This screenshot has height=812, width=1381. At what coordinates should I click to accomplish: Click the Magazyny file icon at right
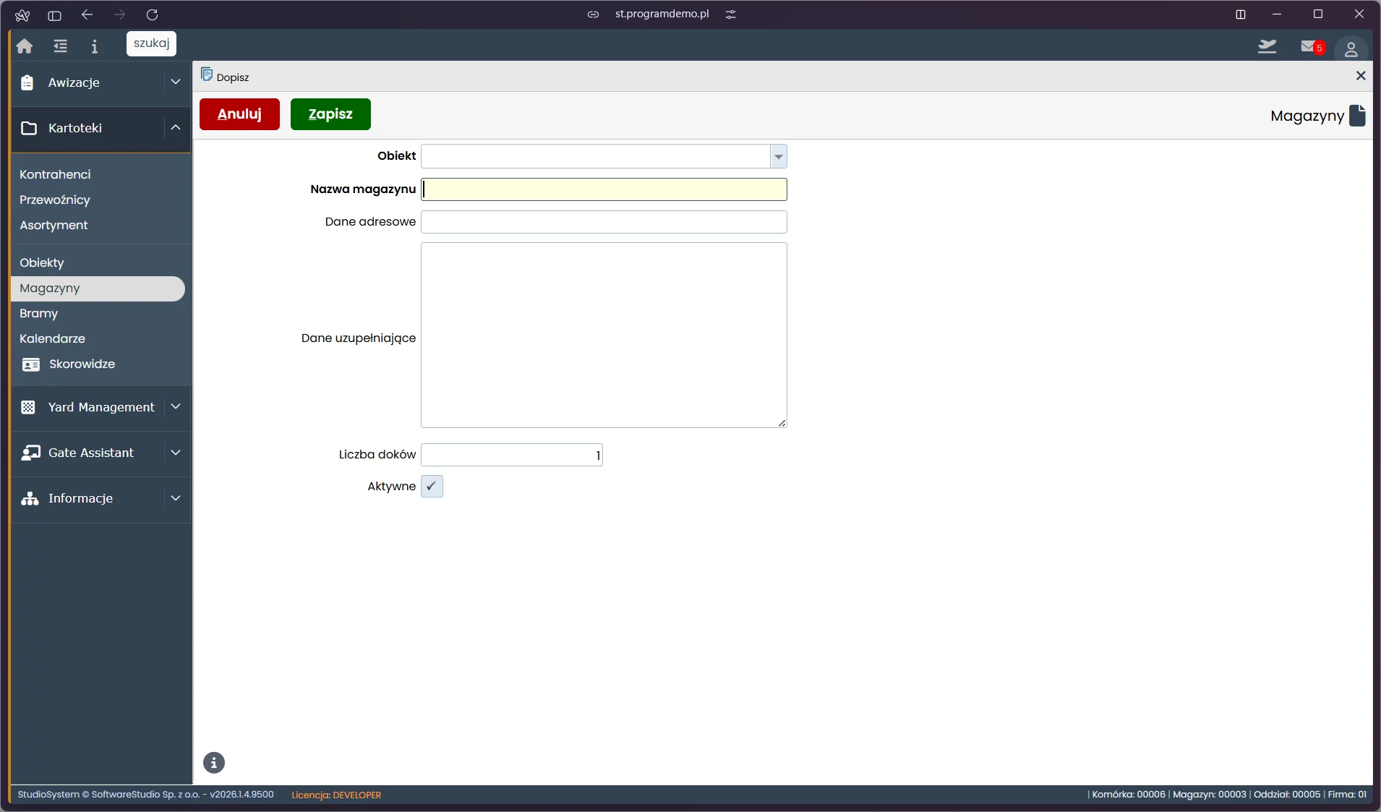click(x=1358, y=115)
